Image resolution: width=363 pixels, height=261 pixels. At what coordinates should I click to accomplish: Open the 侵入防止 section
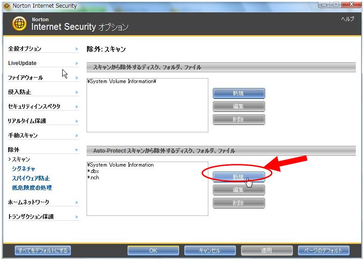click(x=19, y=92)
